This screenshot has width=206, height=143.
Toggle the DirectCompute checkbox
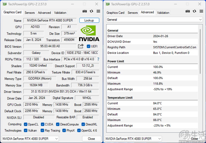tap(58, 124)
